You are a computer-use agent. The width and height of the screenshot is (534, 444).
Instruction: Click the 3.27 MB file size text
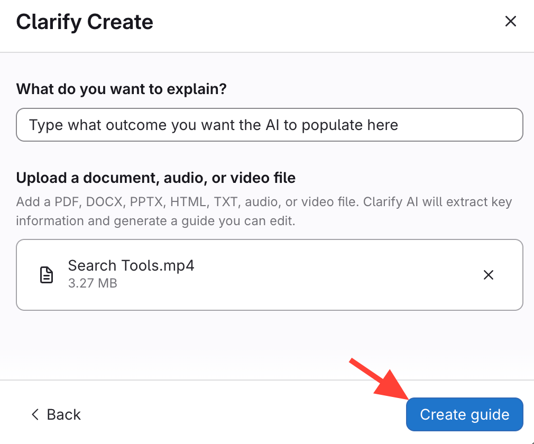tap(93, 283)
